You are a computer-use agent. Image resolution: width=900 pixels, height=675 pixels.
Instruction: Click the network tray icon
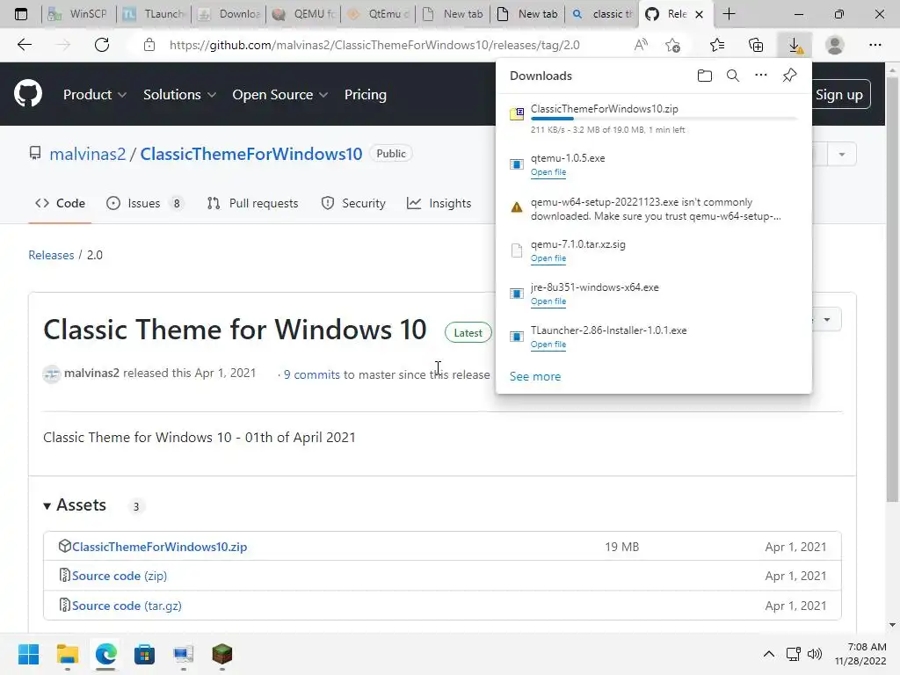(x=794, y=654)
